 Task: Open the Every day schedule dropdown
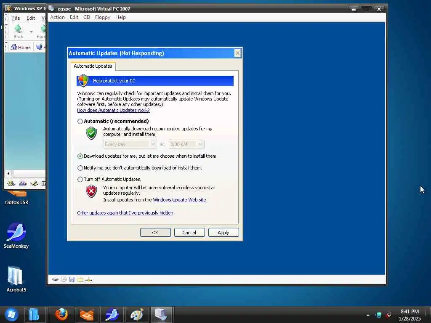pos(130,144)
